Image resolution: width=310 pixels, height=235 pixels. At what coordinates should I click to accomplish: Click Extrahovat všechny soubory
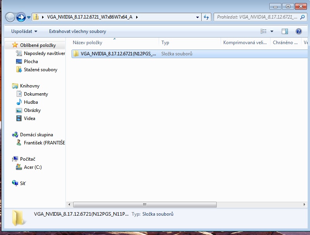77,31
